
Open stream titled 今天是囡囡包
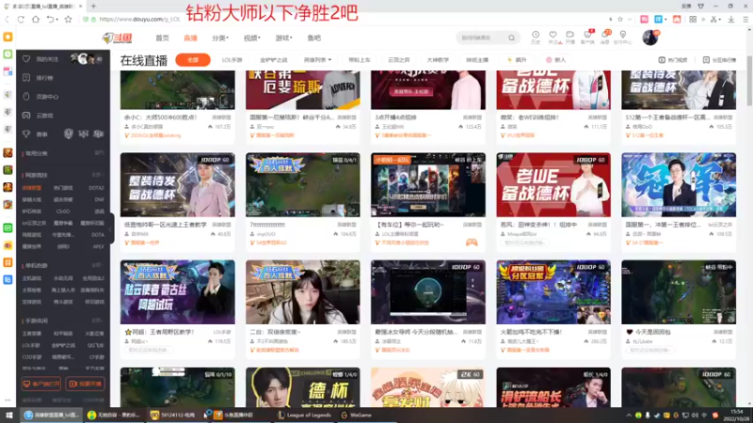click(651, 332)
